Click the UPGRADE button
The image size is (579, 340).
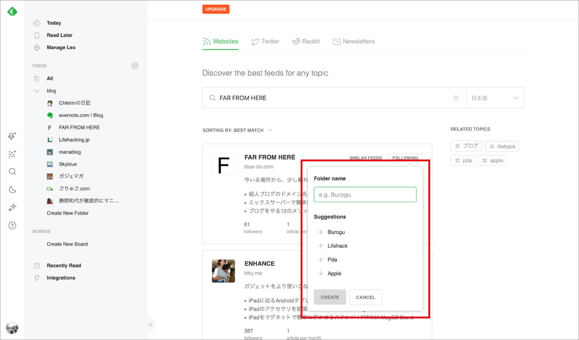(216, 9)
